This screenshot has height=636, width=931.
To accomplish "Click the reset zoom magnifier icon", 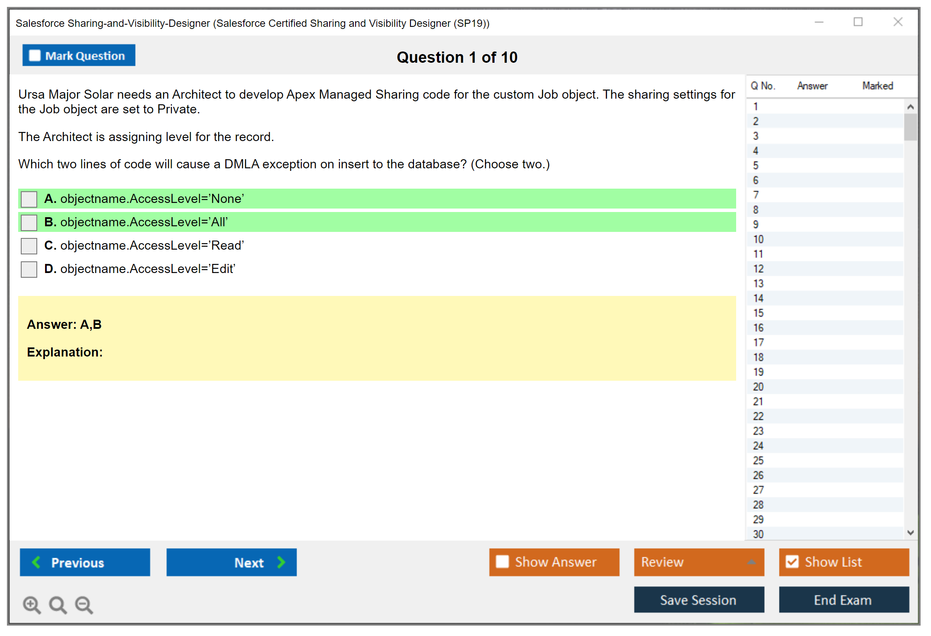I will click(58, 604).
